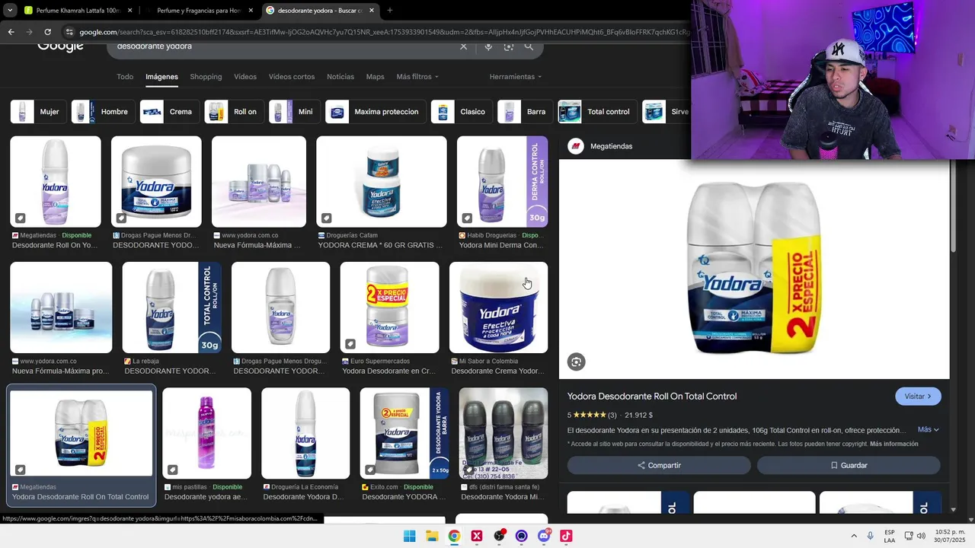Click the Guardar button
Viewport: 975px width, 548px height.
pos(849,465)
